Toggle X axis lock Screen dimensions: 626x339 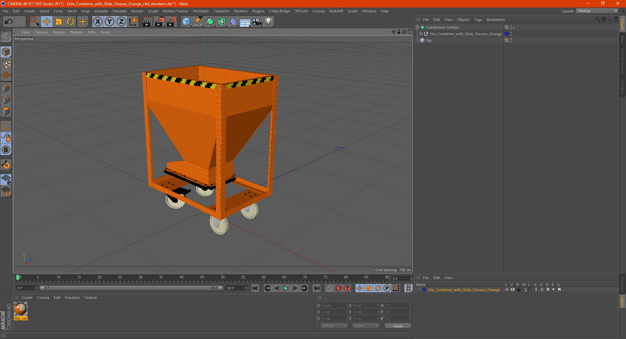[x=97, y=22]
